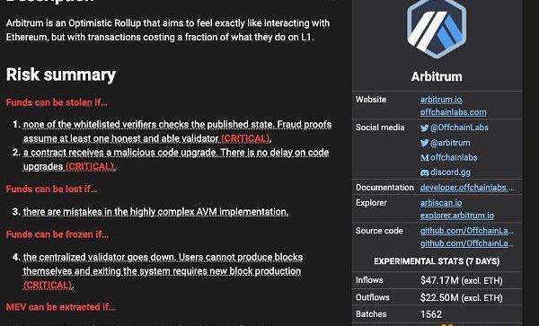Open the arbitrum.io website link
Screen dimensions: 539x326
pos(441,100)
